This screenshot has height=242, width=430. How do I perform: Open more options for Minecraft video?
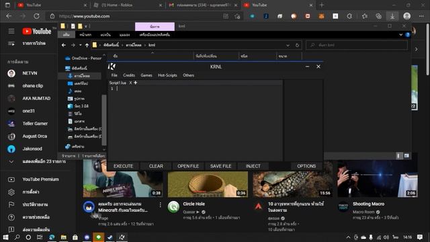coord(160,204)
